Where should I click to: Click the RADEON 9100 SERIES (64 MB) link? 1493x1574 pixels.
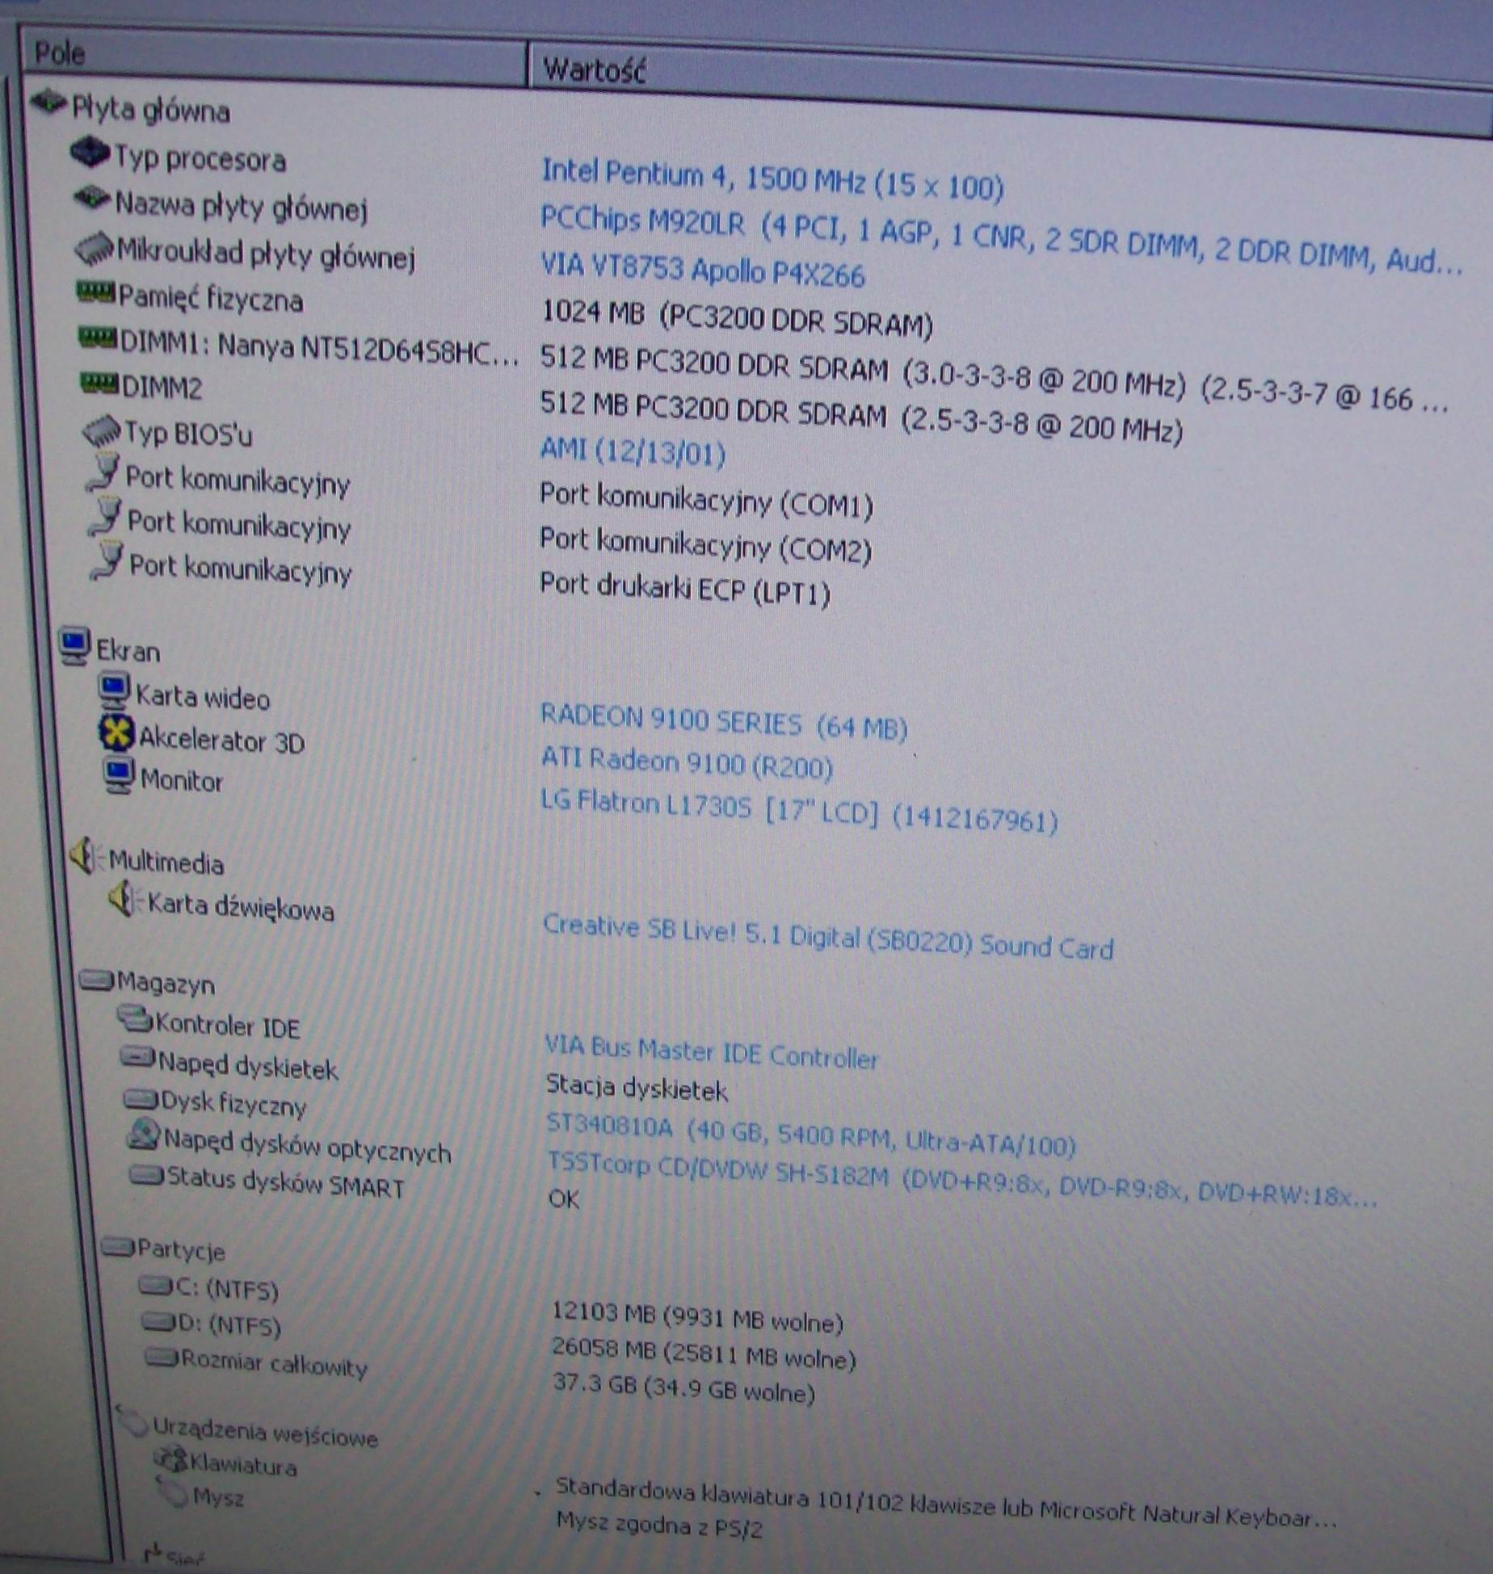(724, 721)
